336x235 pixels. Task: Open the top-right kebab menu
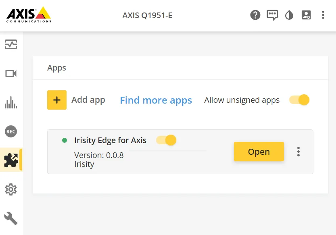(323, 15)
